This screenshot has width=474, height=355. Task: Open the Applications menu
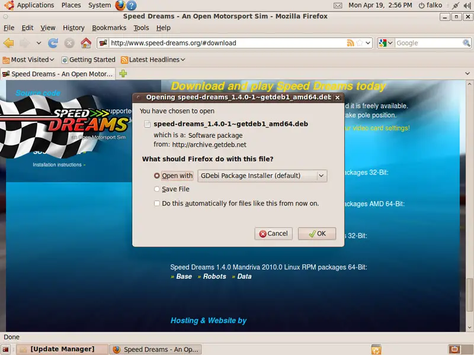(x=36, y=5)
